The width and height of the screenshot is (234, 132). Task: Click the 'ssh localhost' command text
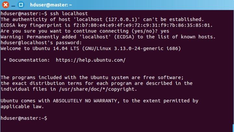click(x=69, y=14)
